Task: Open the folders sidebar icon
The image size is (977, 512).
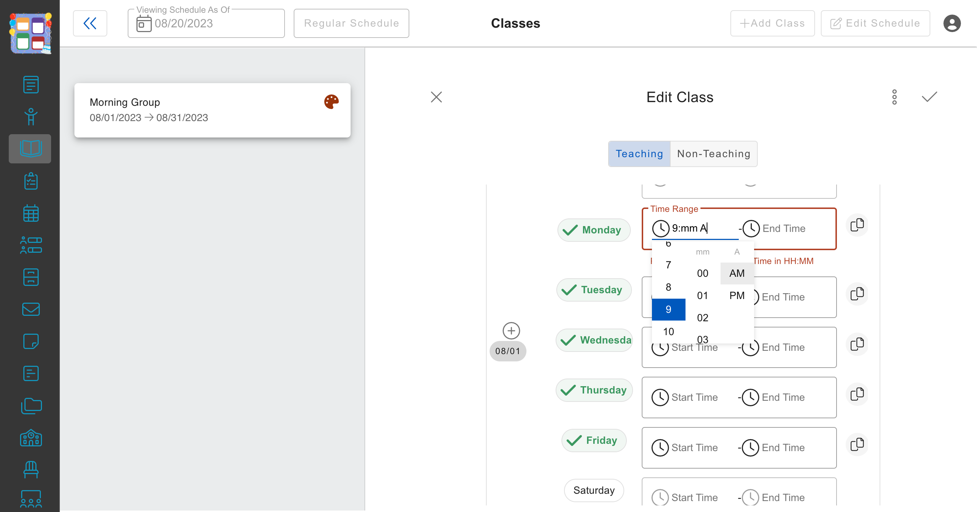Action: pos(31,406)
